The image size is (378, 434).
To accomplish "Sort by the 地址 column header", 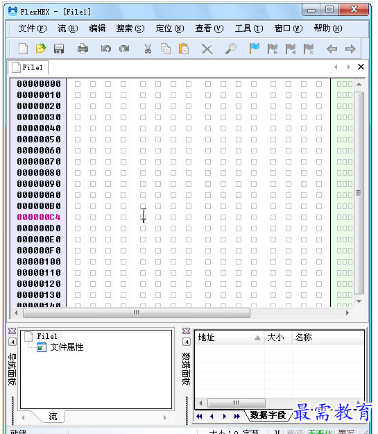I will point(230,337).
